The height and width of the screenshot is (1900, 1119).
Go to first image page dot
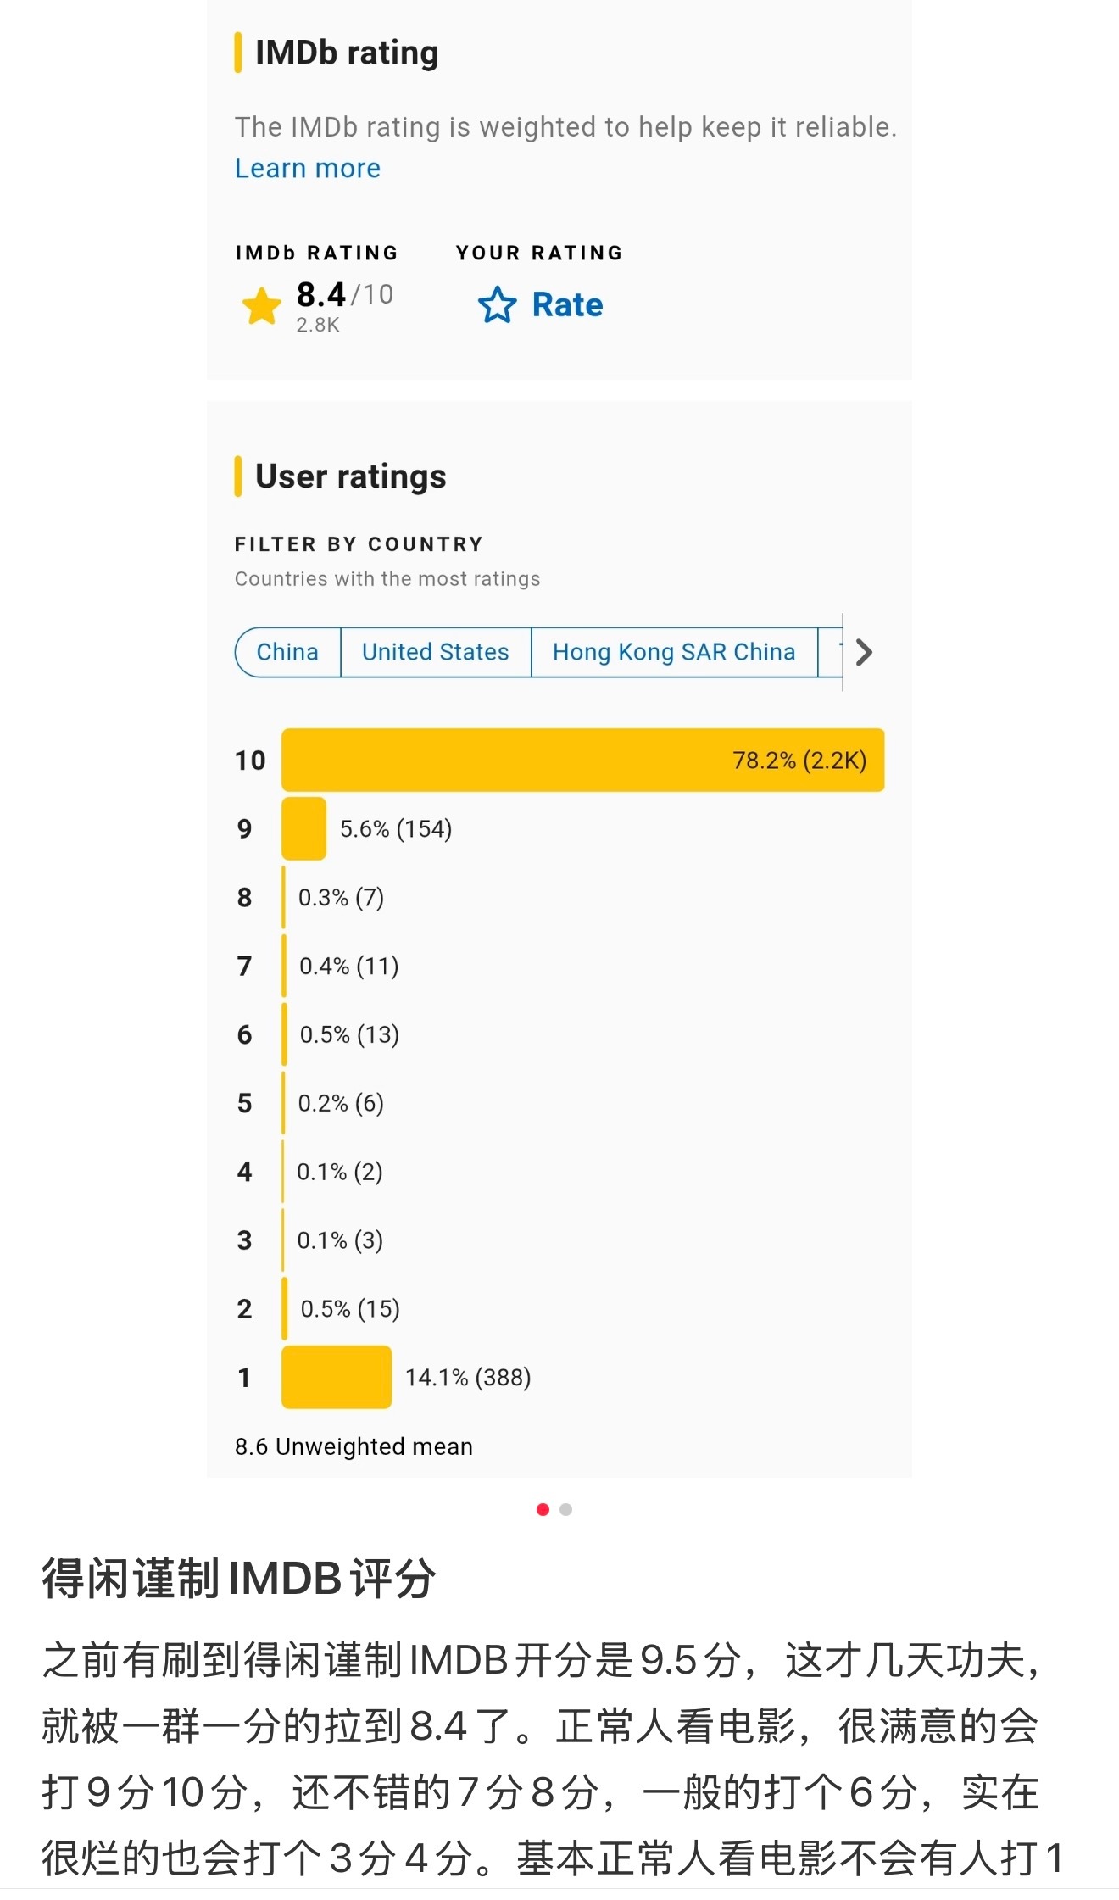pyautogui.click(x=543, y=1509)
